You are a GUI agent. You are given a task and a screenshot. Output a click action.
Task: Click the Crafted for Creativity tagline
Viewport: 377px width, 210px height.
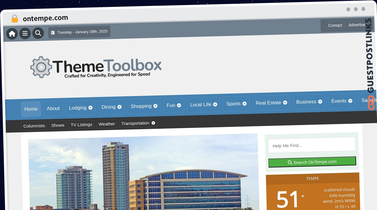point(107,75)
